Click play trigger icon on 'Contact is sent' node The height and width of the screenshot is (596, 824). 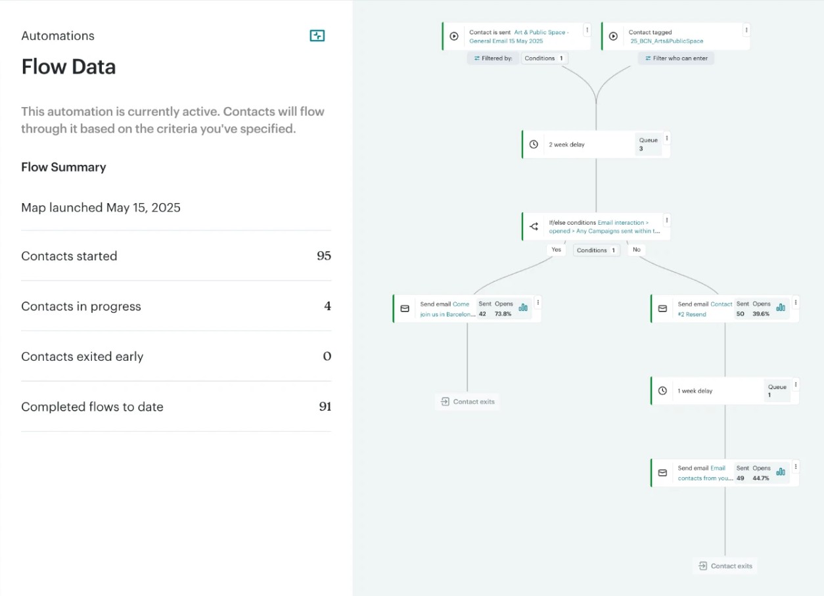(454, 36)
